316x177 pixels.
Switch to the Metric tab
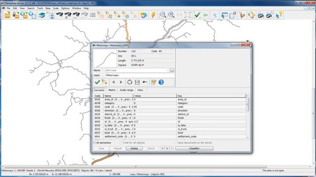pyautogui.click(x=112, y=90)
